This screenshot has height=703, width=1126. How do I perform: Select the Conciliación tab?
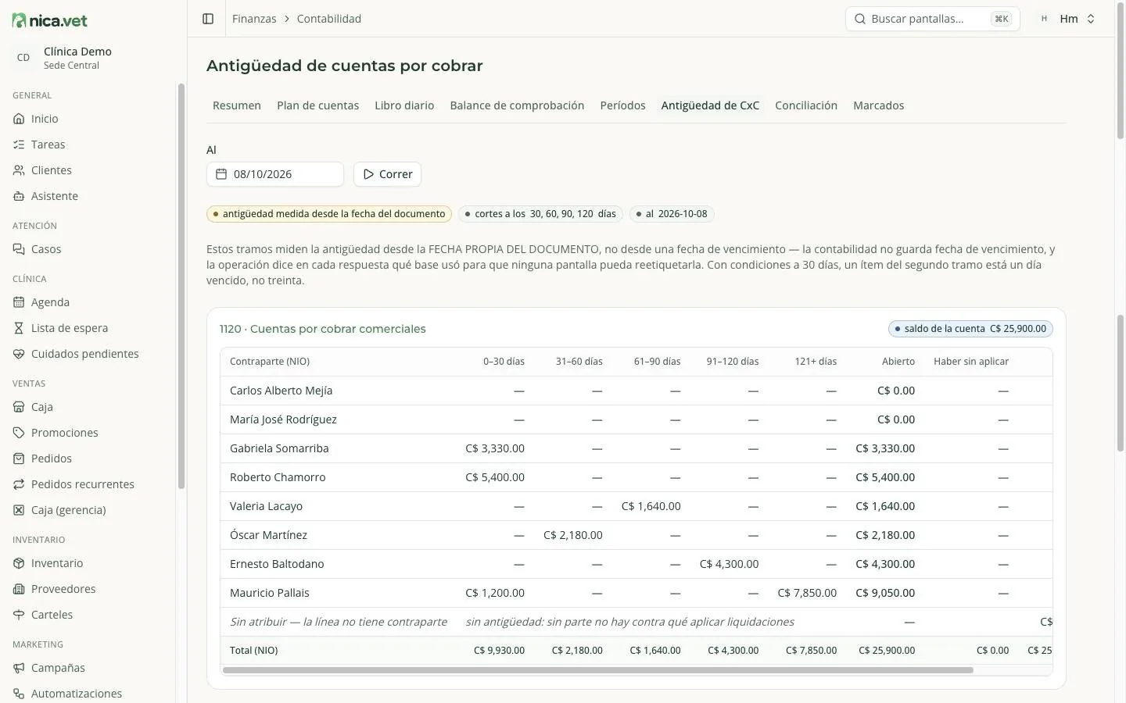(x=806, y=105)
